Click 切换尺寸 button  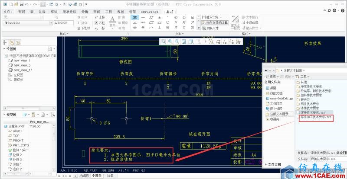[x=210, y=28]
